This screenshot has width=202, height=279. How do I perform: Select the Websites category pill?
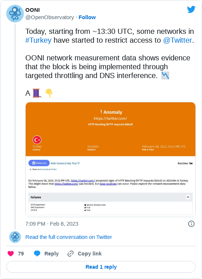39,163
